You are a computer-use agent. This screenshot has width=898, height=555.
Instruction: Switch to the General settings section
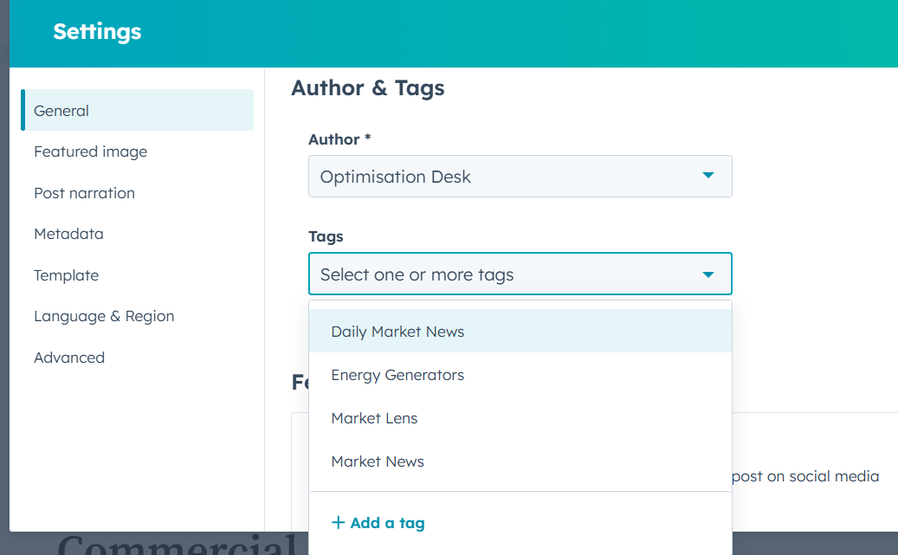[61, 111]
